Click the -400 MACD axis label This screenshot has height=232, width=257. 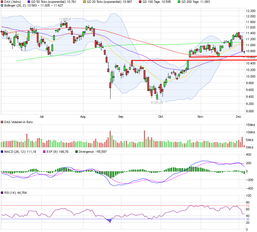click(x=249, y=188)
